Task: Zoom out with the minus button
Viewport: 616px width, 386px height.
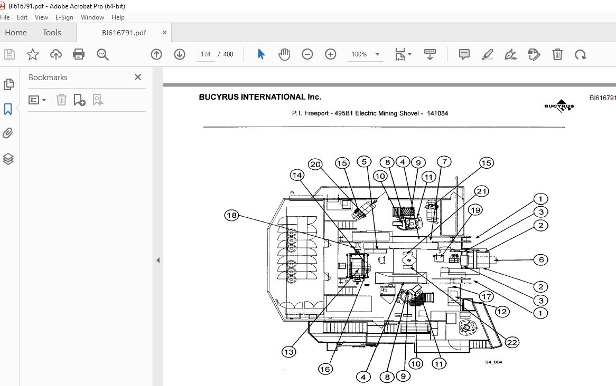Action: [x=307, y=54]
